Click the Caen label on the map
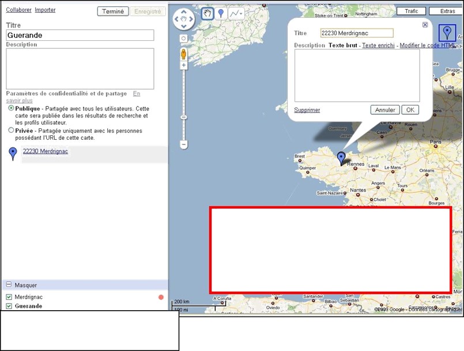This screenshot has height=351, width=464. point(382,132)
